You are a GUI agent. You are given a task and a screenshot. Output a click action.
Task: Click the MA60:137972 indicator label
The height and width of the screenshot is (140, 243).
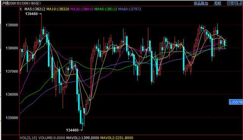130,9
